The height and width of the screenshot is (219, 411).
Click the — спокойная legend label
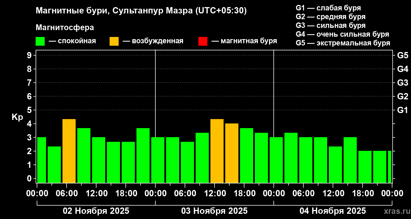(72, 41)
